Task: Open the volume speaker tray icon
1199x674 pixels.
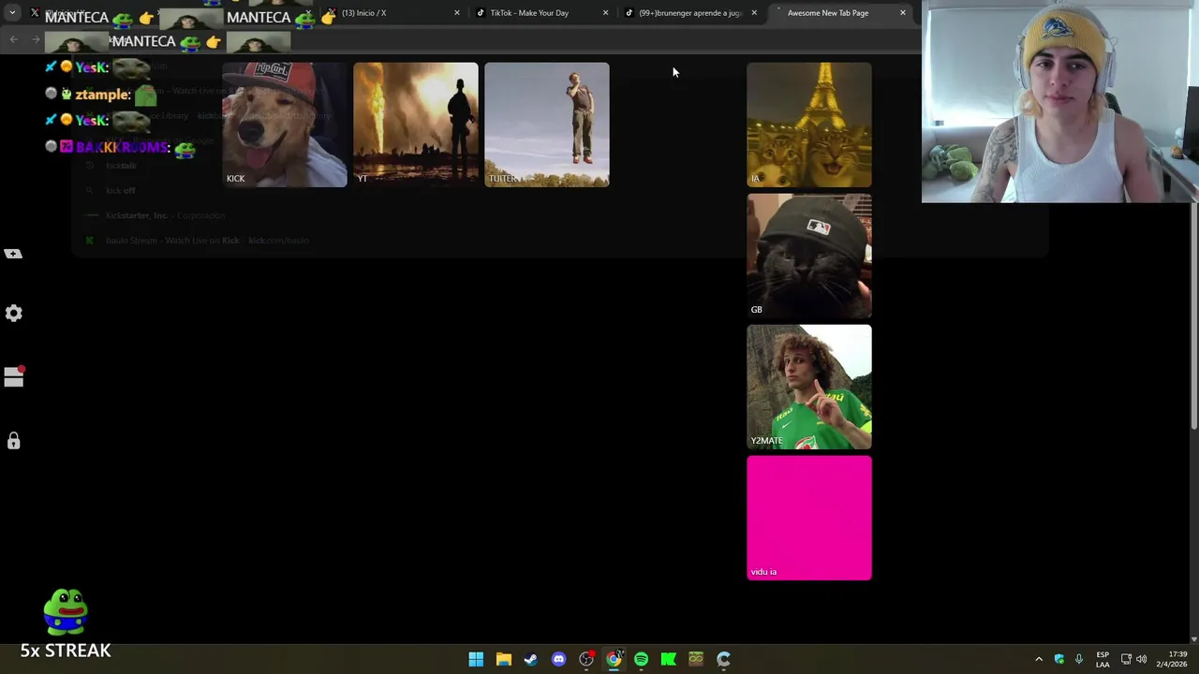Action: click(x=1142, y=659)
